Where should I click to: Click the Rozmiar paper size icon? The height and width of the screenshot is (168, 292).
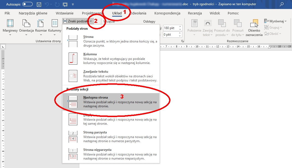pyautogui.click(x=41, y=23)
